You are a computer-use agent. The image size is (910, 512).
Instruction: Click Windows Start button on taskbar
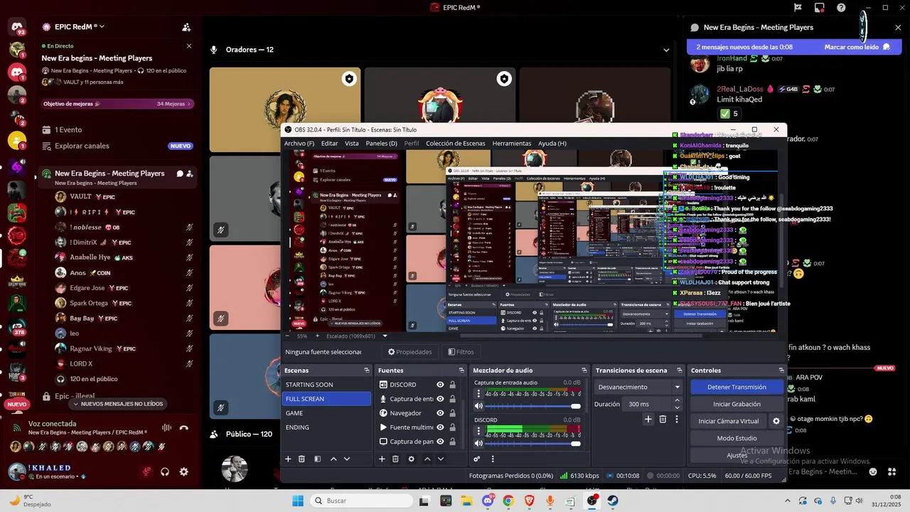pos(297,501)
